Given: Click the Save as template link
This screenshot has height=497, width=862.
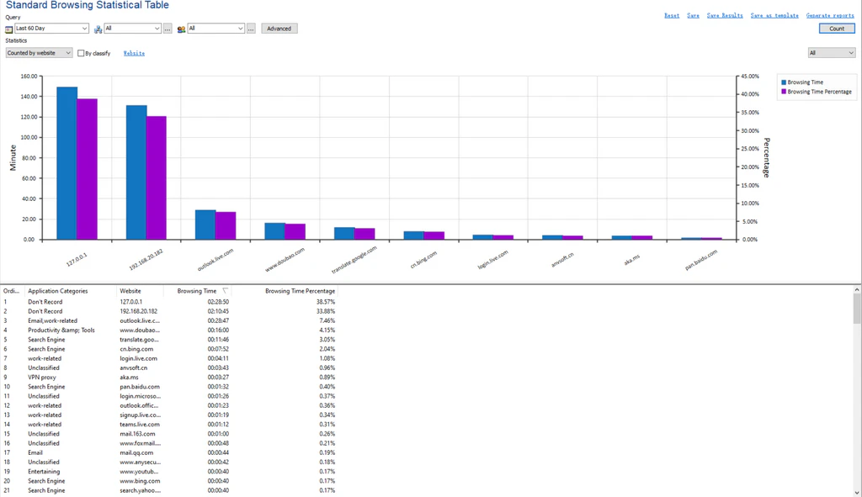Looking at the screenshot, I should click(x=774, y=15).
